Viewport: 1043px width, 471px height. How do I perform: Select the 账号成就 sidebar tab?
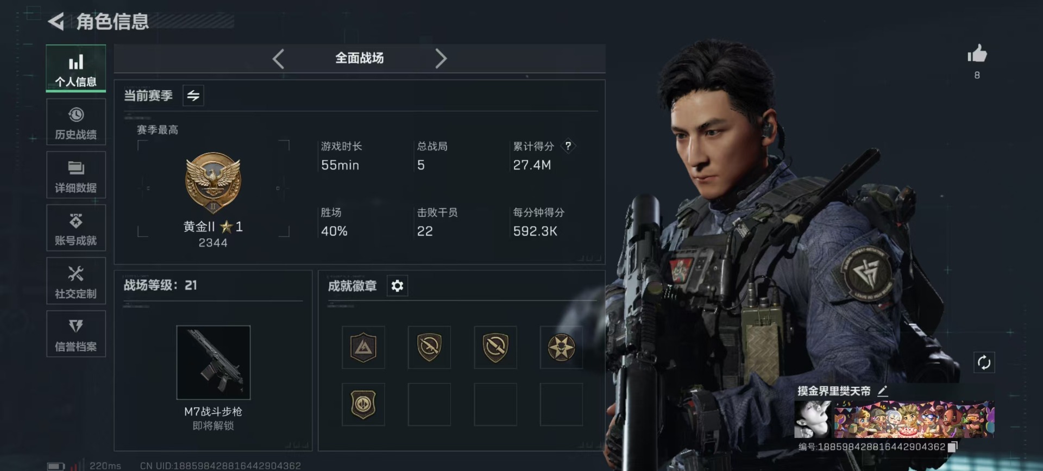(x=76, y=229)
